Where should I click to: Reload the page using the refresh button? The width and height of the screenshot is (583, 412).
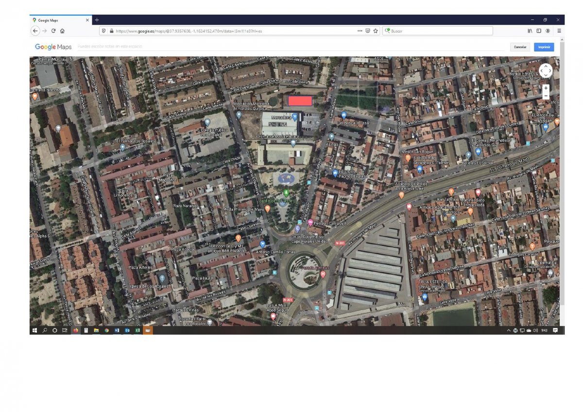(53, 31)
